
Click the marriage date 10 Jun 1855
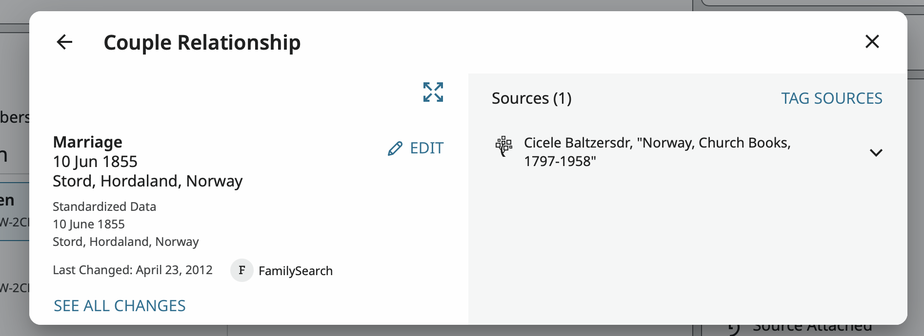(x=95, y=162)
